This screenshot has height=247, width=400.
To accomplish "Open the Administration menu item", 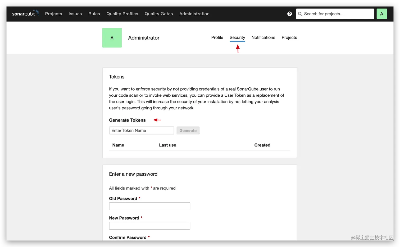I will 194,14.
